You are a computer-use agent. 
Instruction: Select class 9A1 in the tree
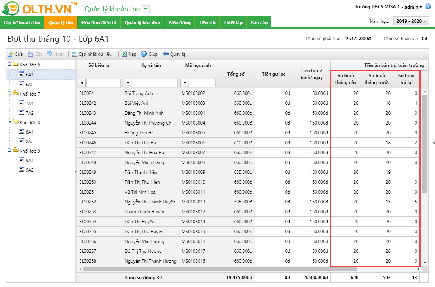tap(29, 160)
